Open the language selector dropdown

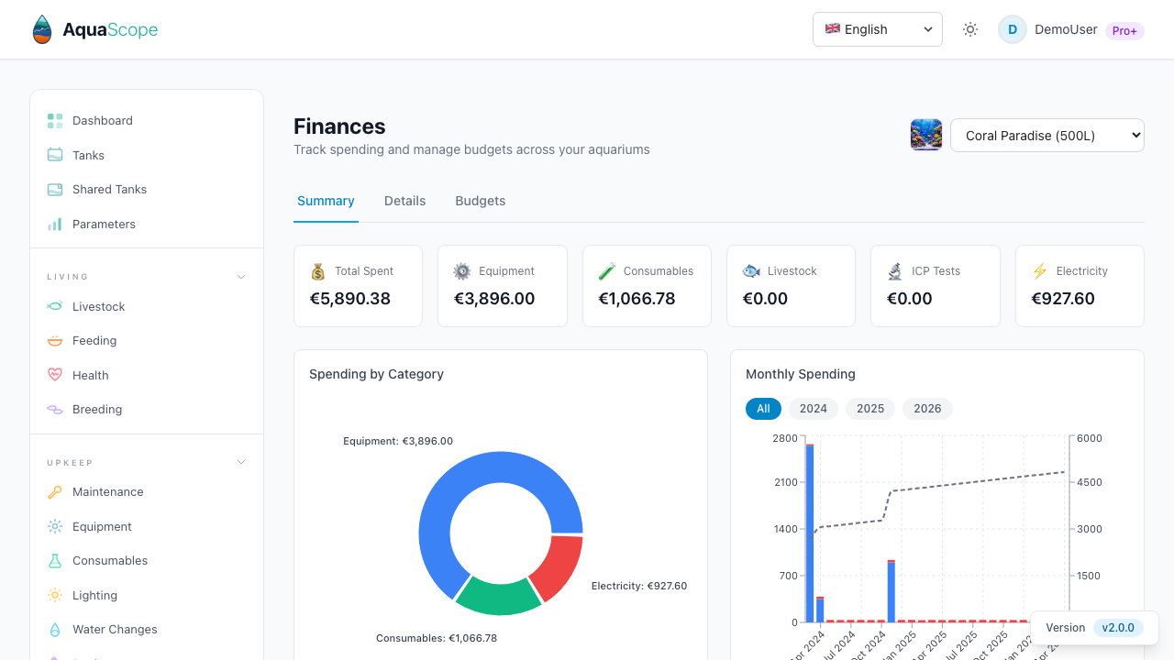coord(877,28)
